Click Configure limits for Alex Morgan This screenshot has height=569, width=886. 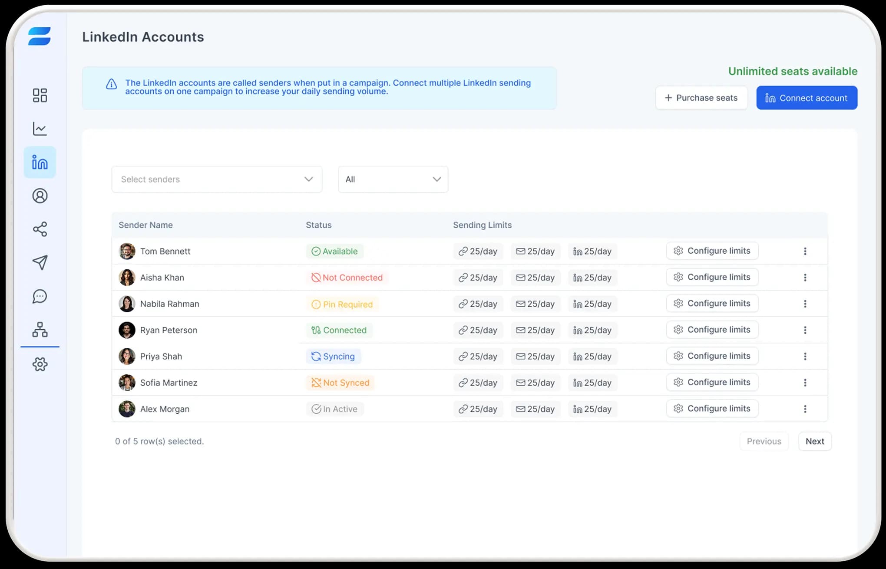click(x=712, y=409)
